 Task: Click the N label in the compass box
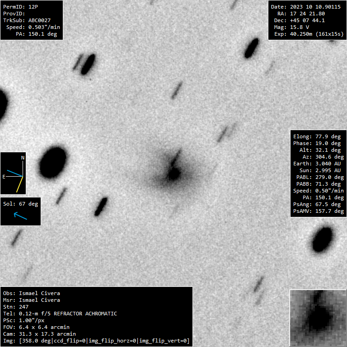[x=23, y=158]
